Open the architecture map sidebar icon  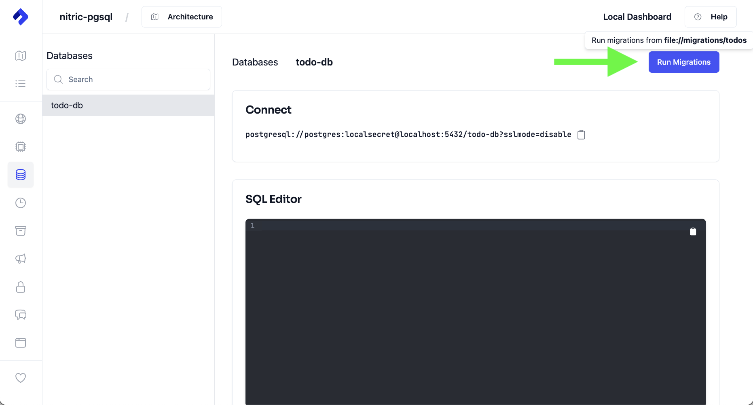21,56
